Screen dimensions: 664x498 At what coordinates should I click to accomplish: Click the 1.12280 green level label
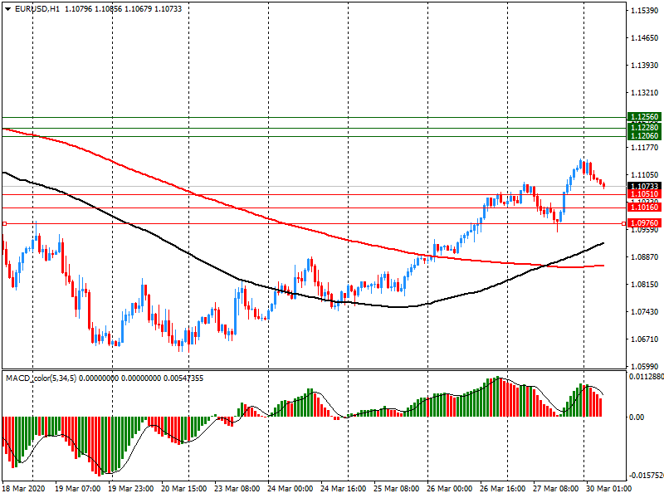645,128
